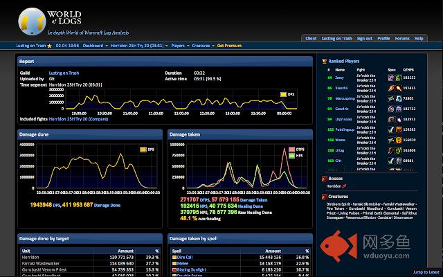
Task: Click the World of Logs globe logo
Action: [32, 21]
